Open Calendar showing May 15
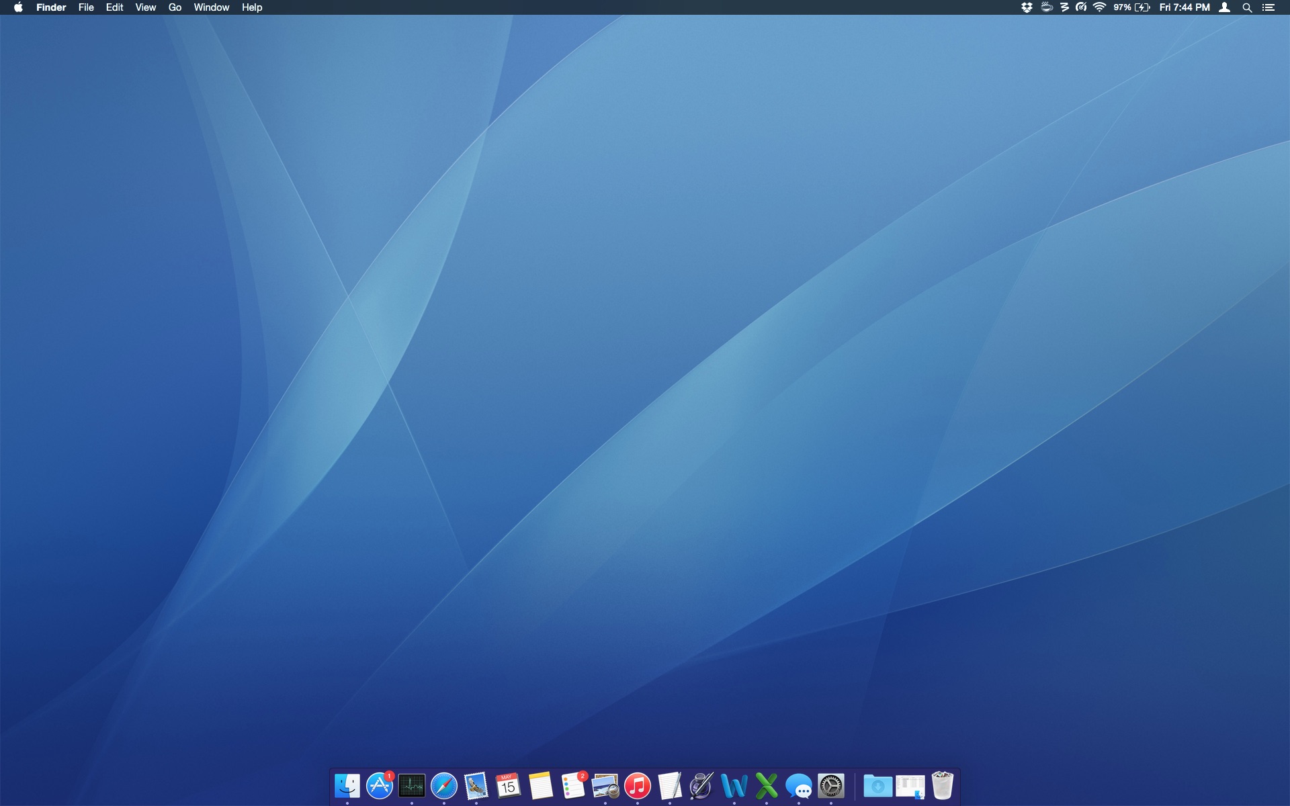 [509, 785]
